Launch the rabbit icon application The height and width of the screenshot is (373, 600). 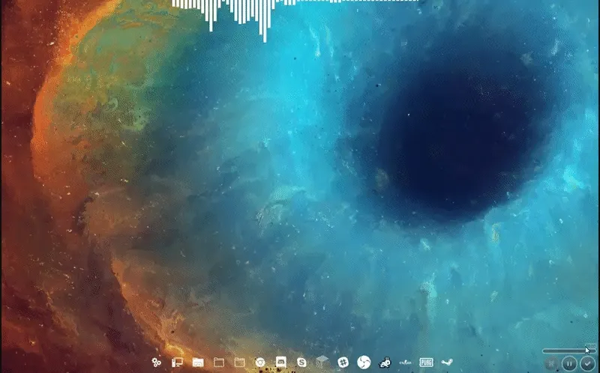tap(385, 363)
